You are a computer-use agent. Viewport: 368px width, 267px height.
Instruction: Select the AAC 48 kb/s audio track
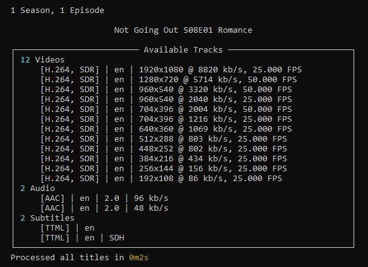tap(104, 208)
